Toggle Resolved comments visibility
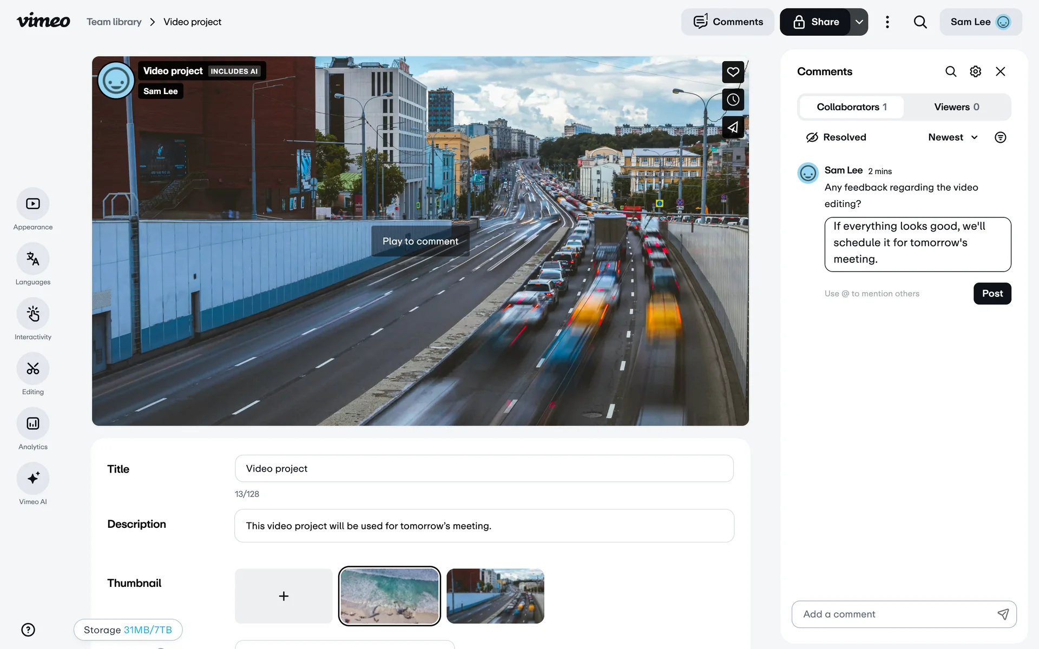 click(x=836, y=137)
